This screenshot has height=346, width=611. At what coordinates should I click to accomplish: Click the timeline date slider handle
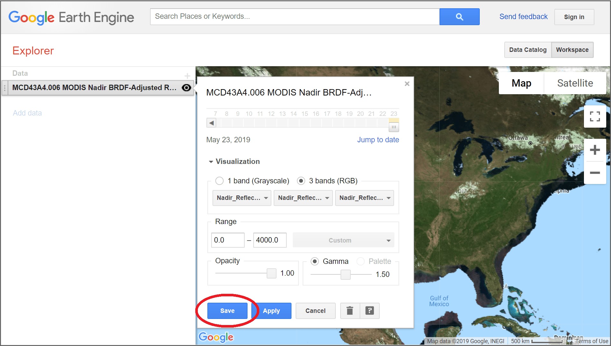coord(394,127)
